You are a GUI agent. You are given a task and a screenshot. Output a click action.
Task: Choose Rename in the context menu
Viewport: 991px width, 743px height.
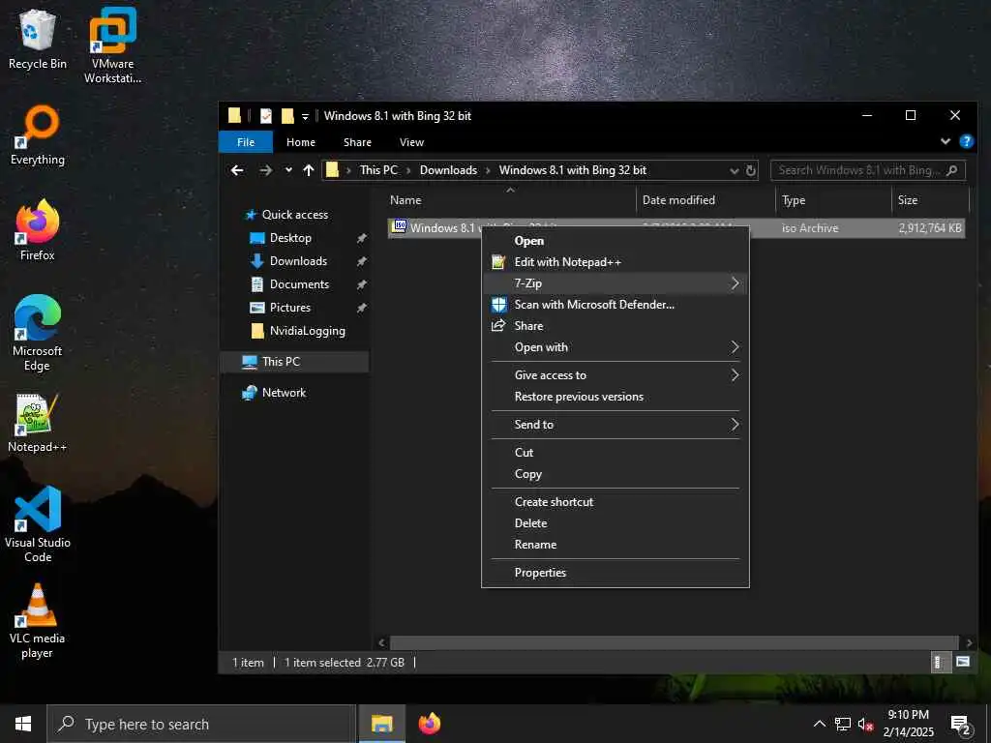pyautogui.click(x=615, y=545)
